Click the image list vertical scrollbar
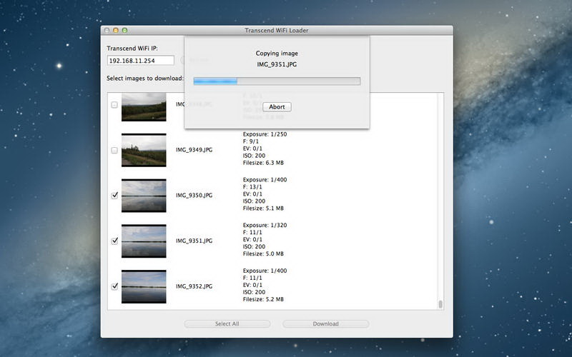The height and width of the screenshot is (357, 572). coord(440,305)
